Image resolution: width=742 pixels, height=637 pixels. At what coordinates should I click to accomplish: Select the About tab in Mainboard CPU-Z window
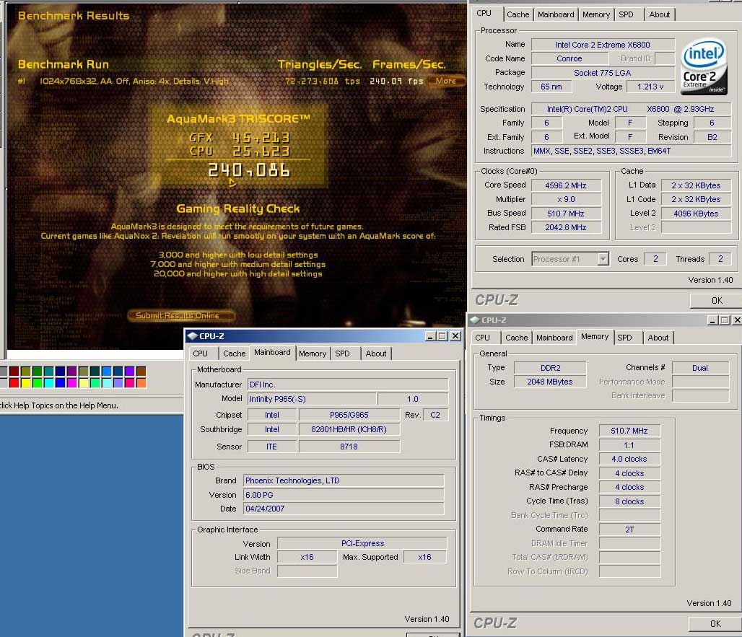click(376, 353)
